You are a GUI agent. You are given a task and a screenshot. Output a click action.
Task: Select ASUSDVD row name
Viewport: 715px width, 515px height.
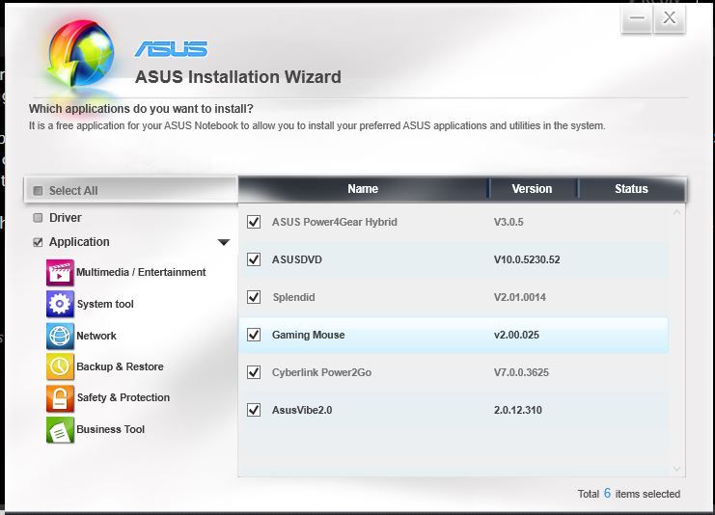coord(297,259)
